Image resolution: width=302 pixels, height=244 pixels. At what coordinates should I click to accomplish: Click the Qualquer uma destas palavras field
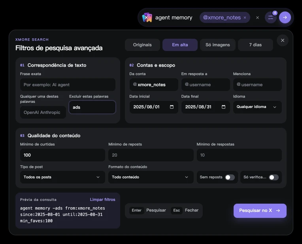tap(43, 112)
